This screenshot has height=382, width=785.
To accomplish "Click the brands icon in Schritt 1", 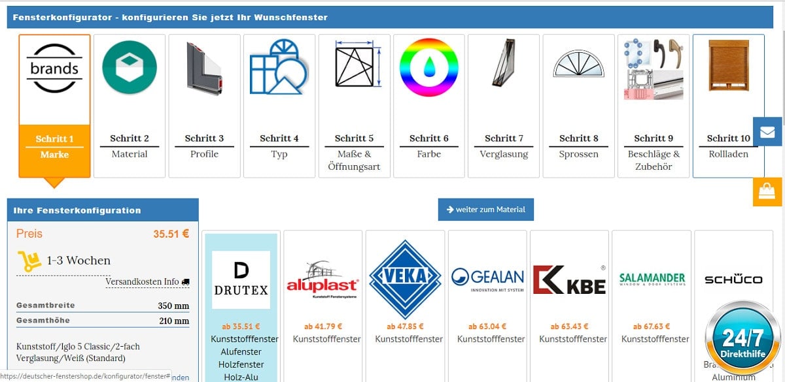I will 54,68.
